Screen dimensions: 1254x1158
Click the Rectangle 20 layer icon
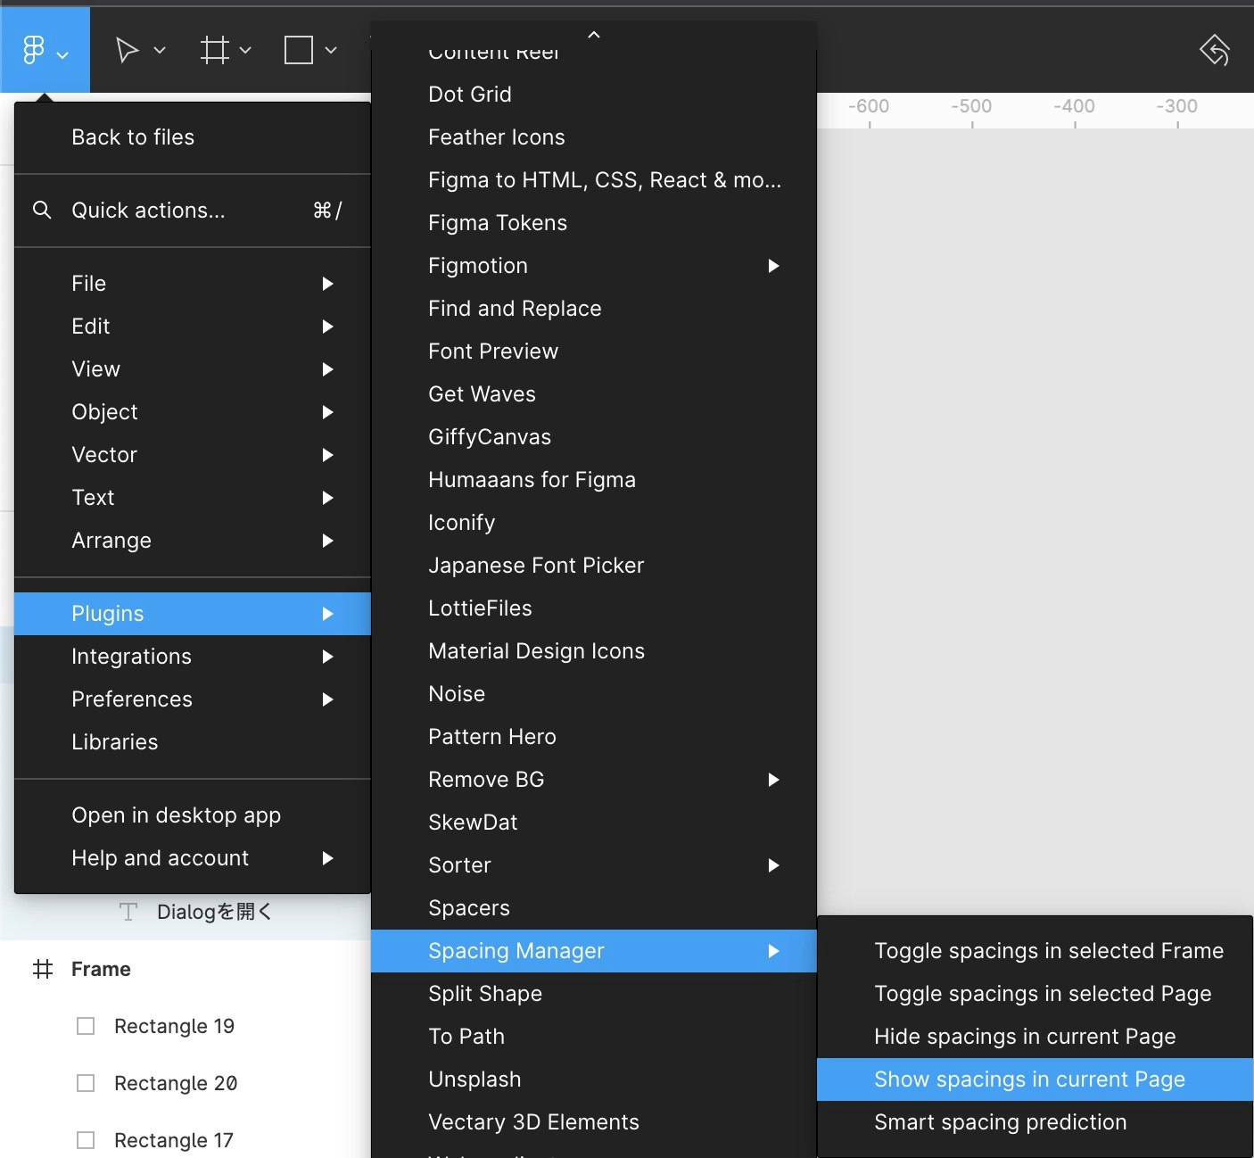(86, 1083)
